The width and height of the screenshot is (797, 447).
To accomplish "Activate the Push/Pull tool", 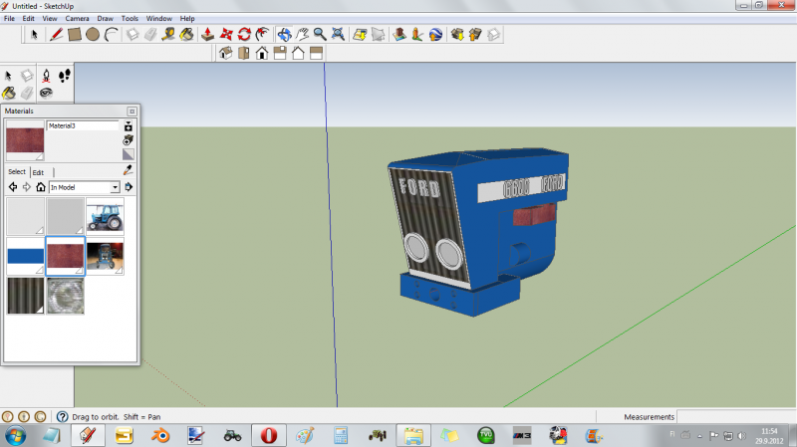I will click(x=207, y=35).
